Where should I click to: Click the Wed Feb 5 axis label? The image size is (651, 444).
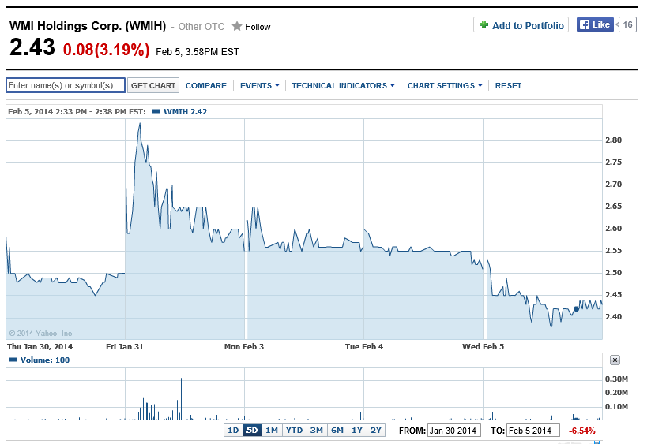(x=484, y=346)
